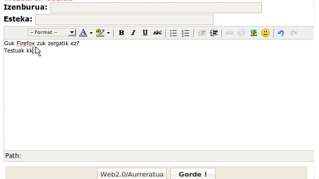Viewport: 319px width, 179px height.
Task: Click the indent icon
Action: click(x=214, y=33)
